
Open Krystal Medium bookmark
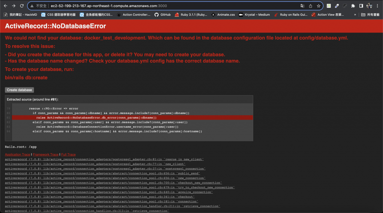pyautogui.click(x=254, y=15)
